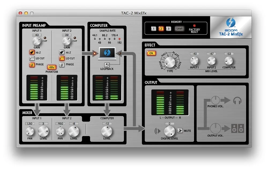Image resolution: width=268 pixels, height=170 pixels.
Task: Click the output MUTE button
Action: tap(180, 131)
